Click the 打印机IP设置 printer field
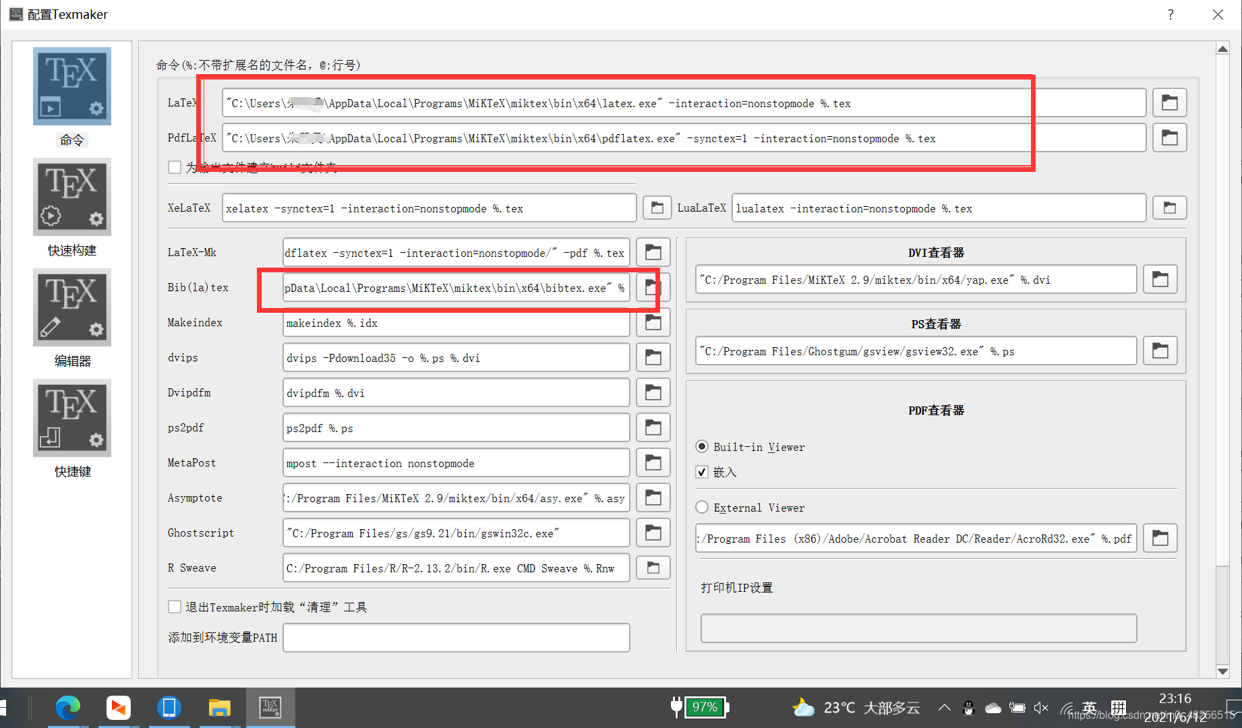The image size is (1242, 728). click(918, 628)
